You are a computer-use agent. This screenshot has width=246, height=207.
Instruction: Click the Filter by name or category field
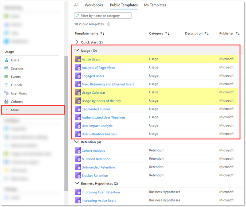[103, 16]
